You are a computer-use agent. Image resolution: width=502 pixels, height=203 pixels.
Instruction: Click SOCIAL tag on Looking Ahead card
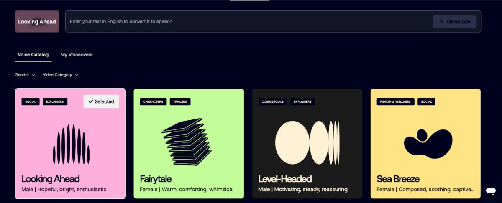click(31, 101)
